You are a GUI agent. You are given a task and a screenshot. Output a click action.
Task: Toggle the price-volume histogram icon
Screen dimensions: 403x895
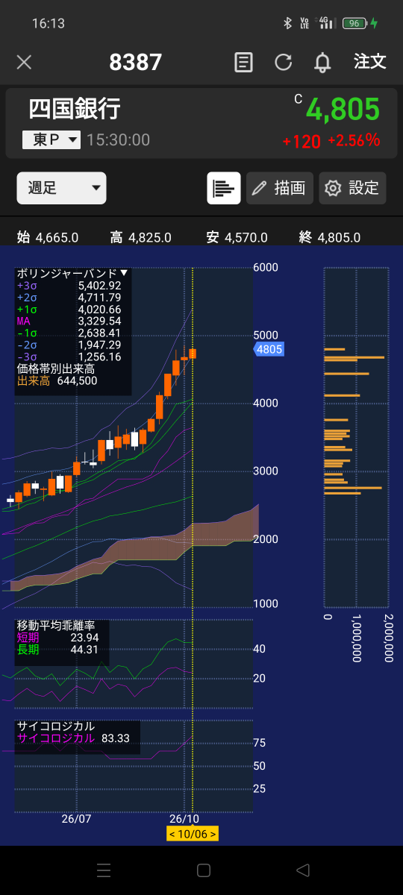click(224, 188)
